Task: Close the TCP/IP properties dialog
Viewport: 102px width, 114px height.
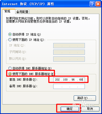Action: tap(98, 4)
